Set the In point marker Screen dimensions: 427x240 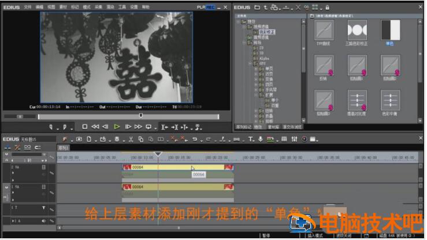coord(51,127)
